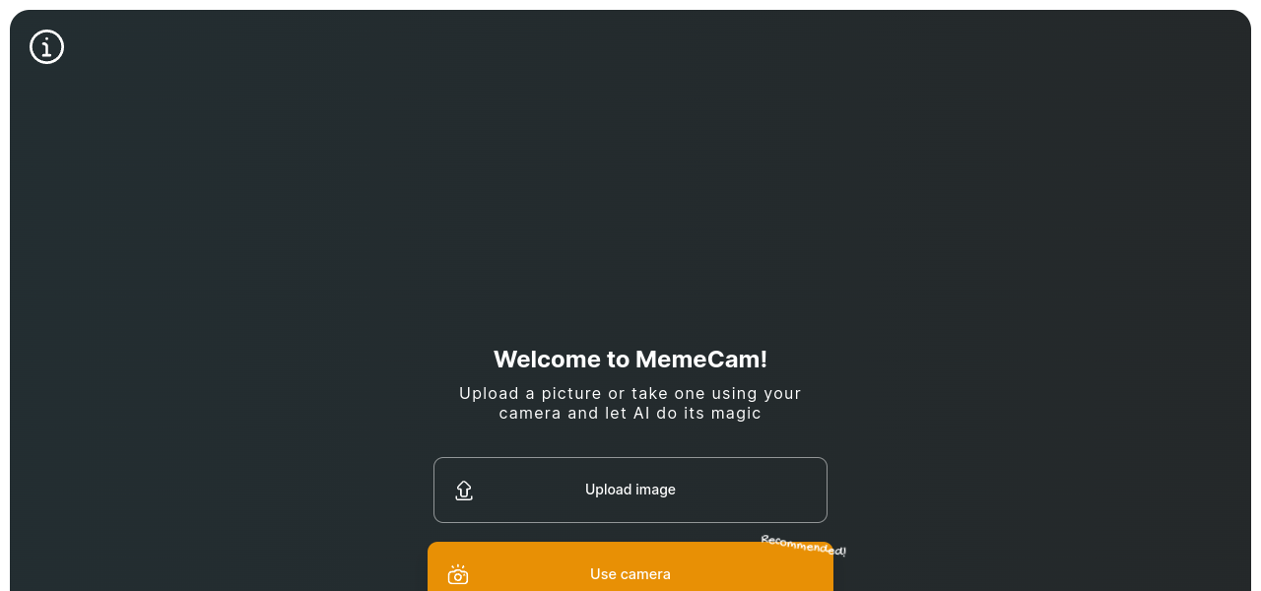Tap the flashing camera symbol
Screen dimensions: 1261x591
pyautogui.click(x=458, y=574)
